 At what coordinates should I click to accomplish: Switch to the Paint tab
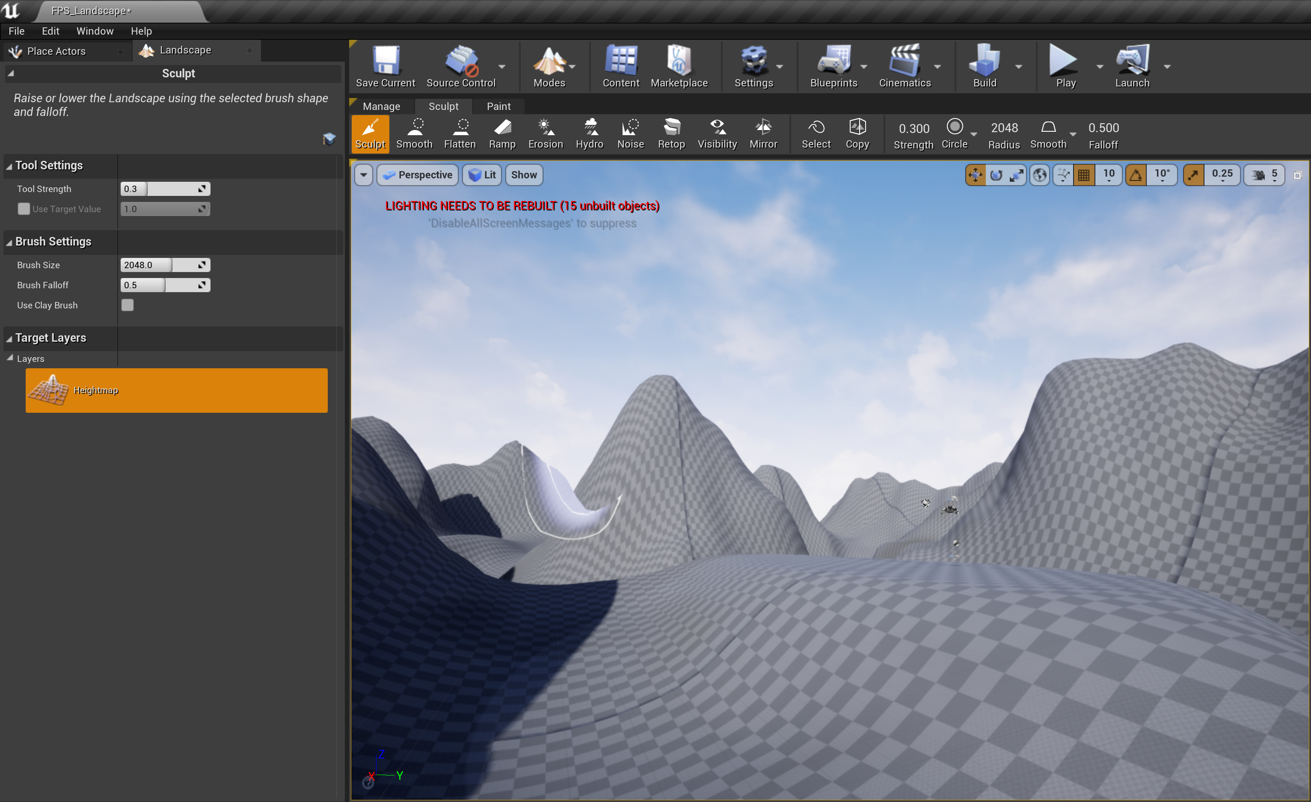(x=498, y=106)
